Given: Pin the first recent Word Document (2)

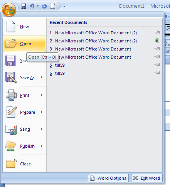Looking at the screenshot, I should pos(157,32).
